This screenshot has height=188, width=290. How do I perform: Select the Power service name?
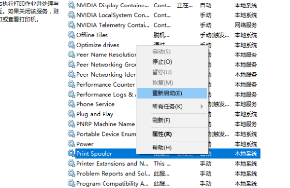point(85,144)
